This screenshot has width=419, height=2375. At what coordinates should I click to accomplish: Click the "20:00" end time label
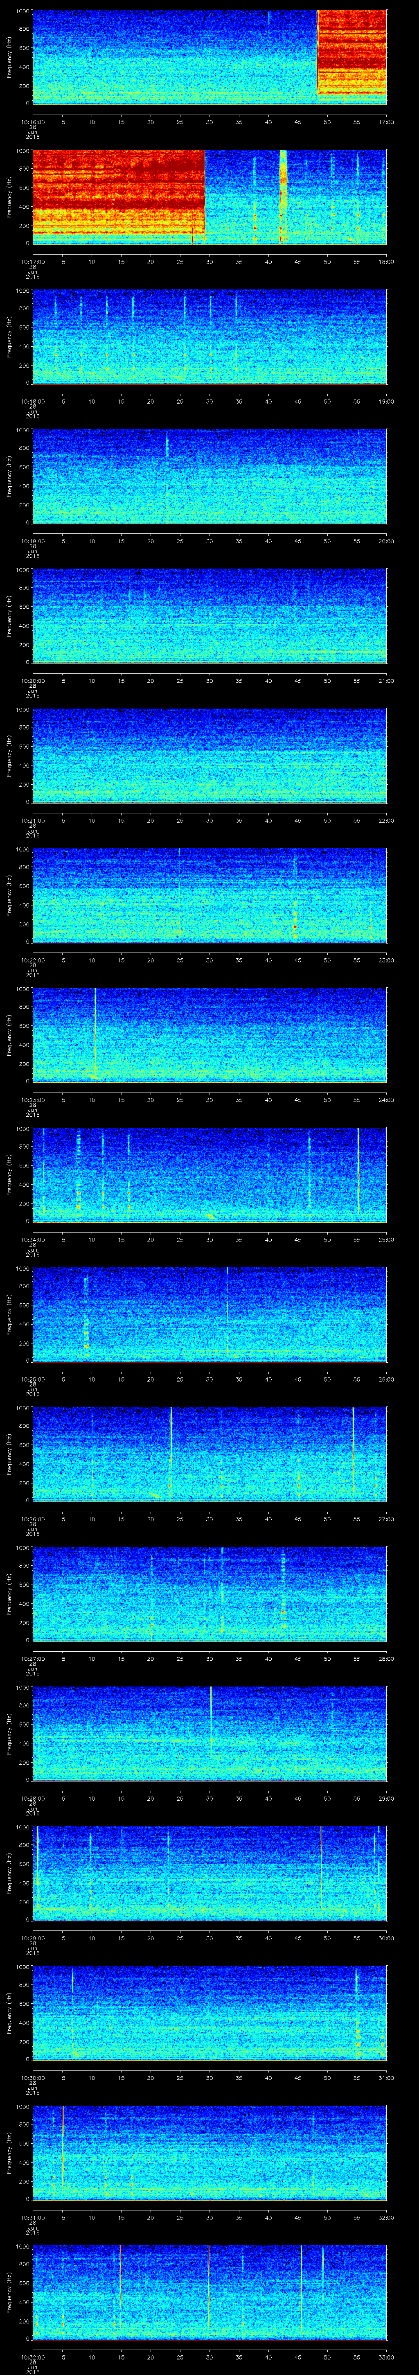[386, 541]
